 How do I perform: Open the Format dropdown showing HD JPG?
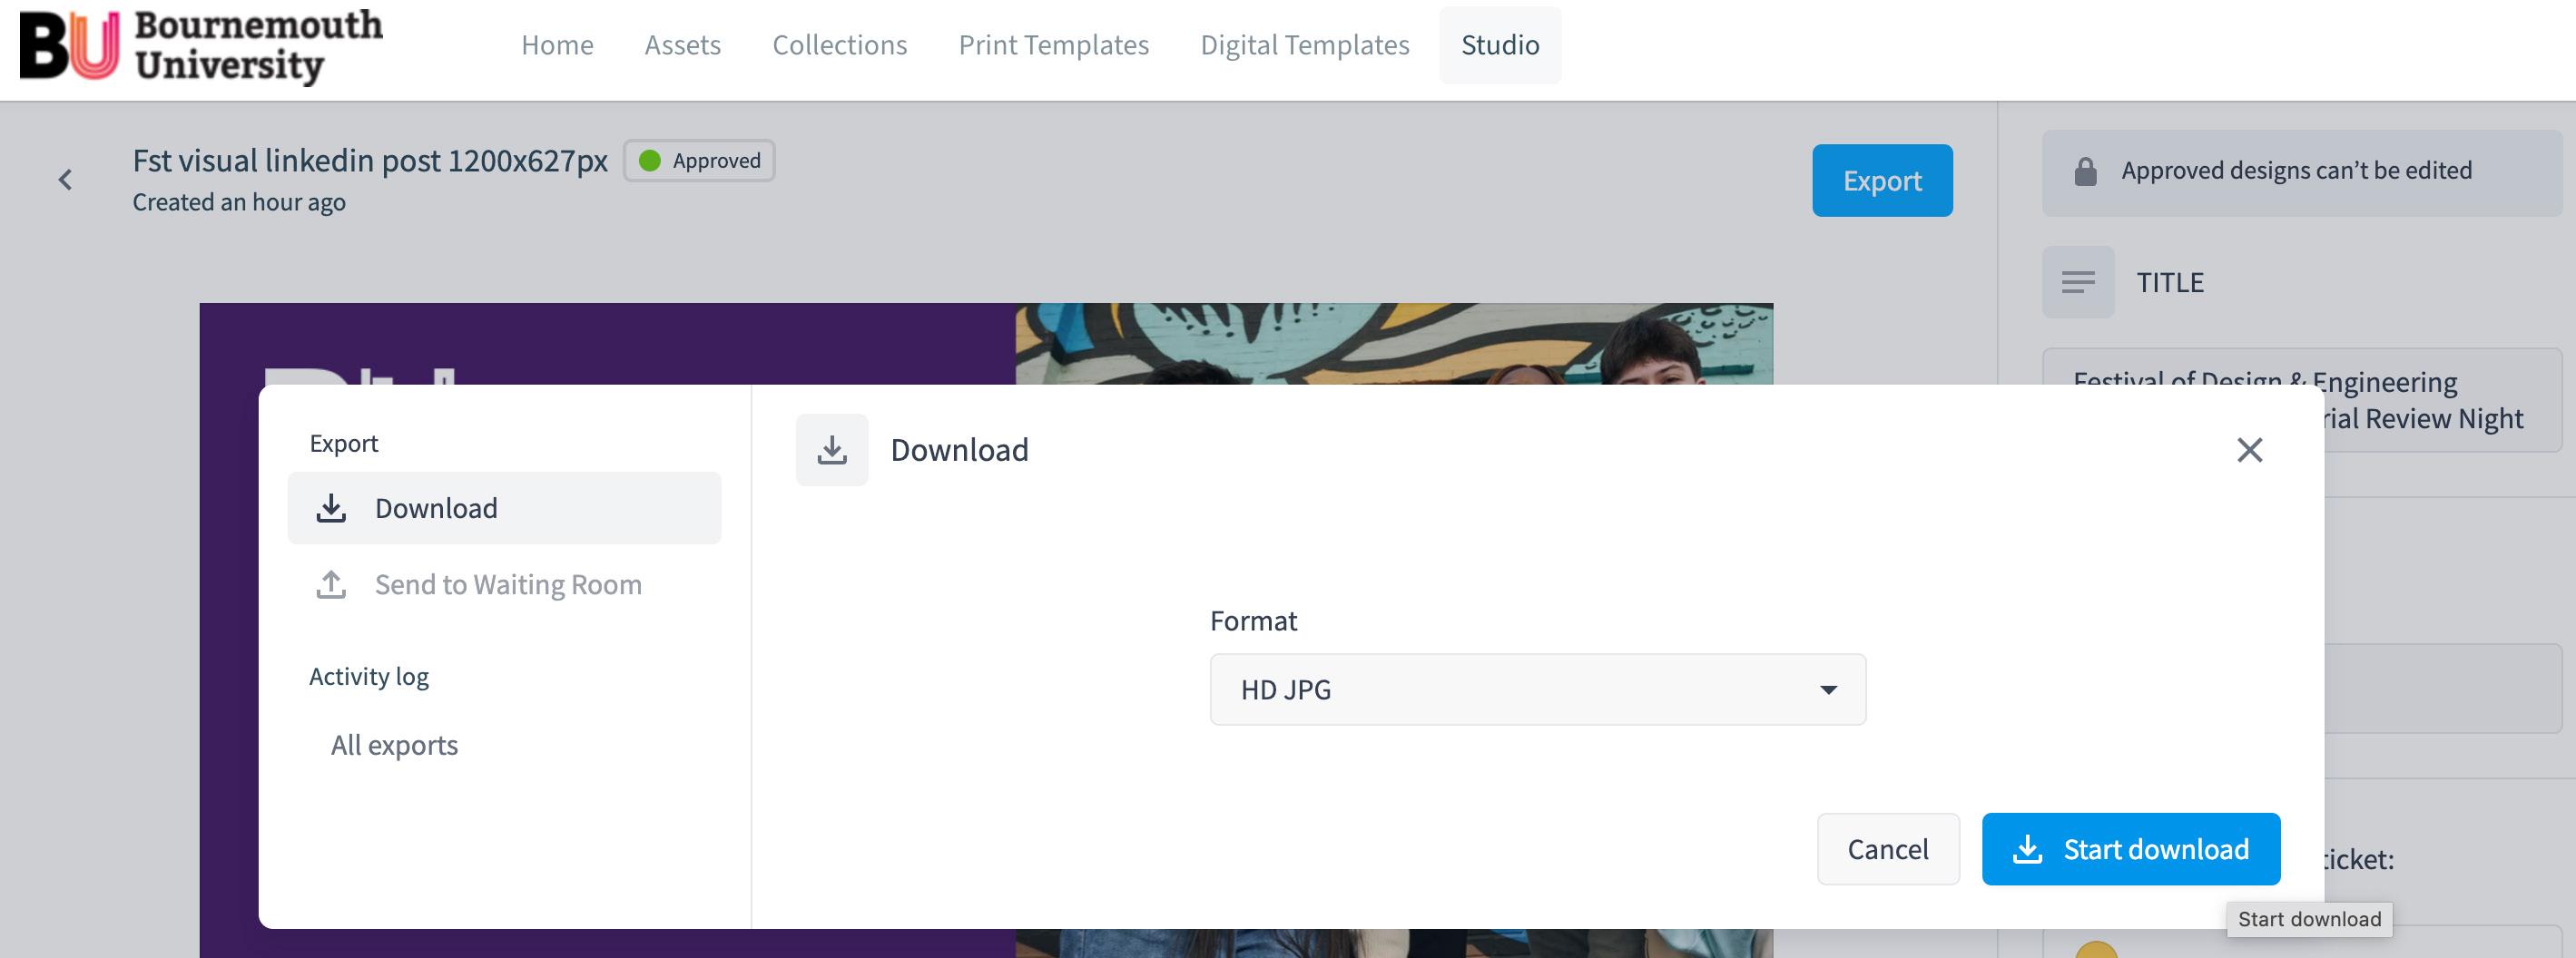coord(1536,689)
